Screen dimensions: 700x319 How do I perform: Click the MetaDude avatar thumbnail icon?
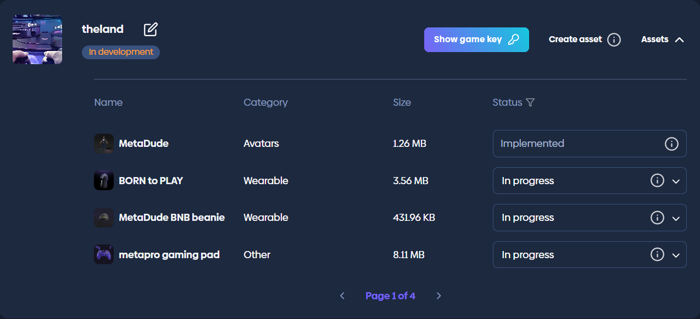pos(104,144)
